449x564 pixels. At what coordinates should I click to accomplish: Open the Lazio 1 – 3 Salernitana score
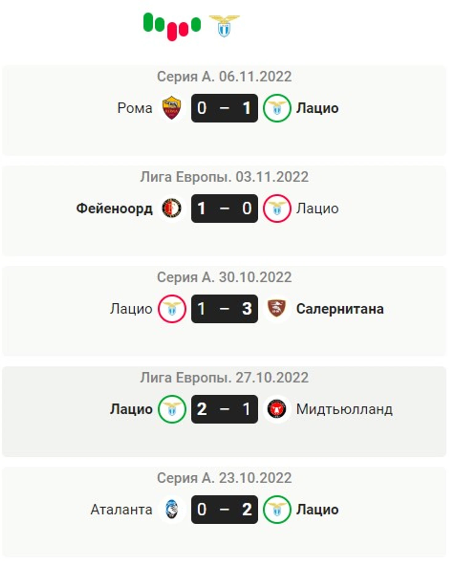click(224, 309)
